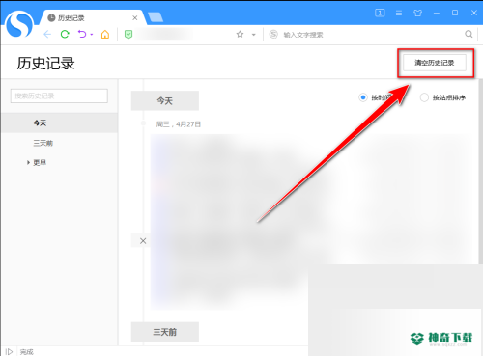This screenshot has height=356, width=483.
Task: Select the 按站点排序 radio button
Action: click(x=424, y=97)
